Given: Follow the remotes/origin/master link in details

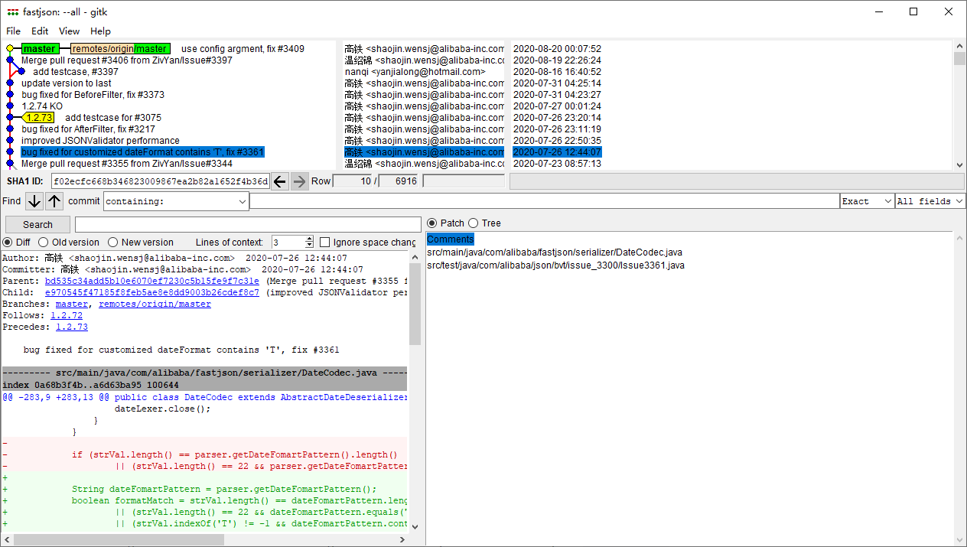Looking at the screenshot, I should tap(155, 304).
